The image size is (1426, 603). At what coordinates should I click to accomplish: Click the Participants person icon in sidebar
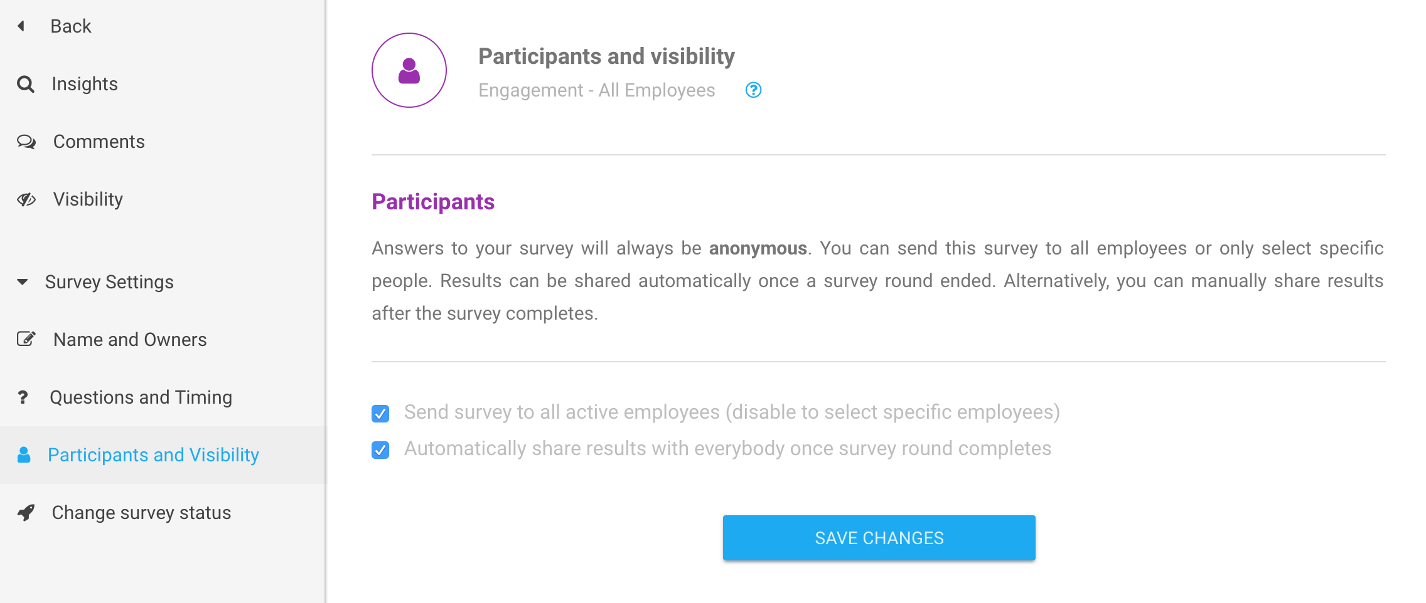coord(24,454)
